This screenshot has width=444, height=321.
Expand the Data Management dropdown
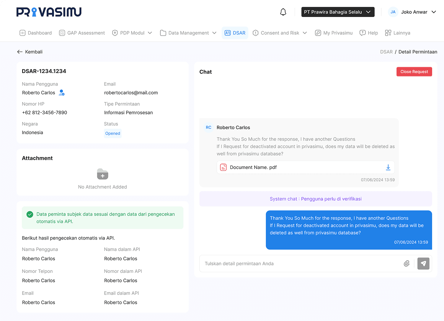tap(188, 33)
